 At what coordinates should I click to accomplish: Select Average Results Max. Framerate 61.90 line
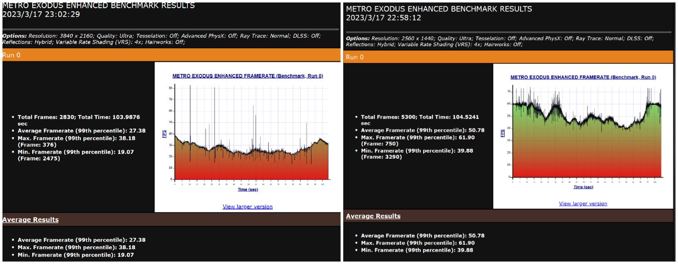(x=418, y=243)
